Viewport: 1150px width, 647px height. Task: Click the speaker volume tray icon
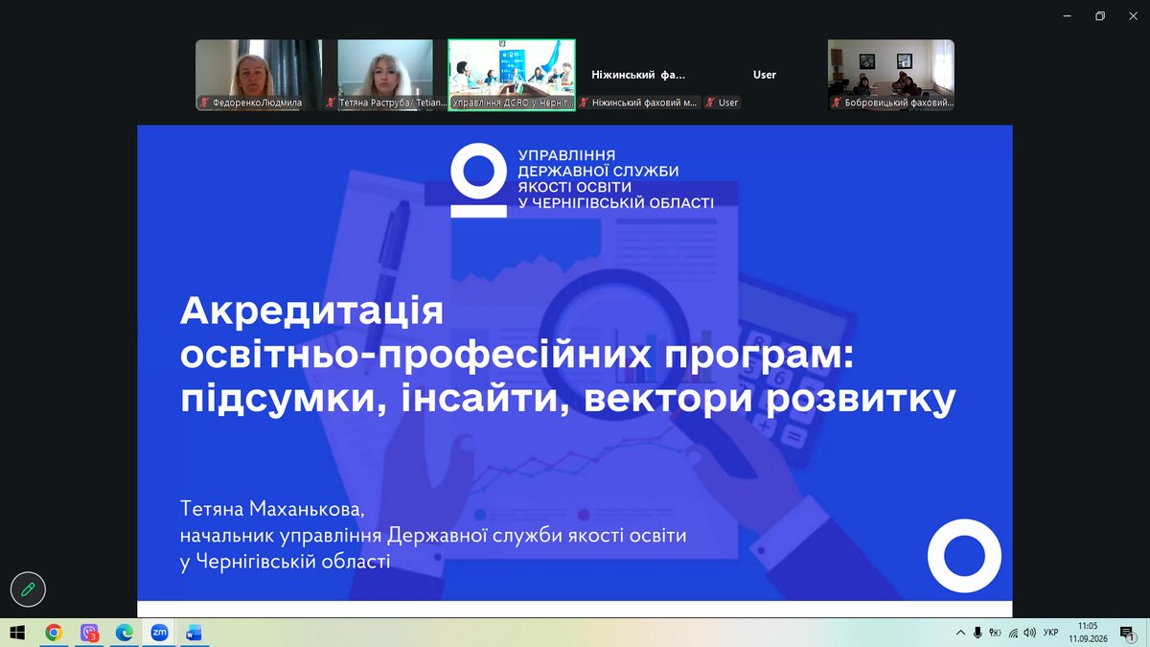pos(1029,633)
